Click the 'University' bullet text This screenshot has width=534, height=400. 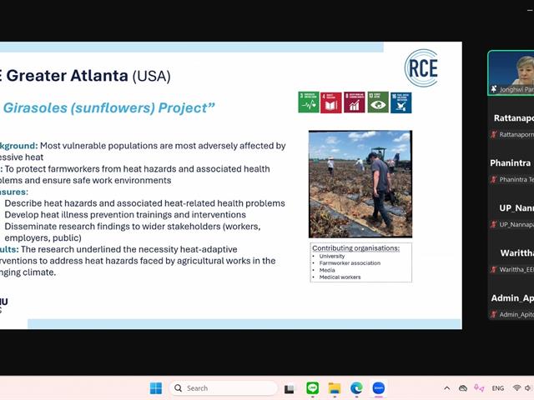click(x=332, y=256)
